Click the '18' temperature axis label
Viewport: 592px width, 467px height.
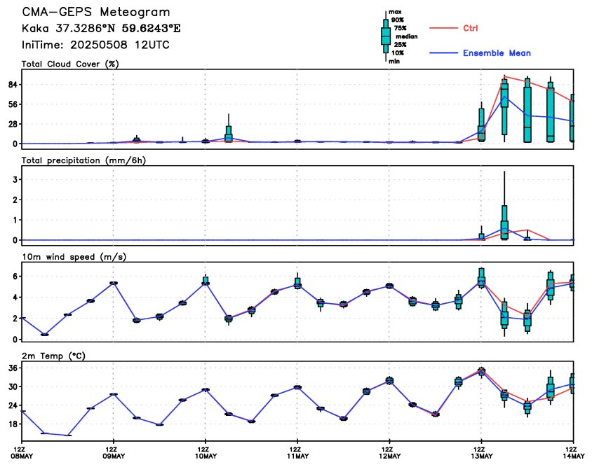click(13, 424)
